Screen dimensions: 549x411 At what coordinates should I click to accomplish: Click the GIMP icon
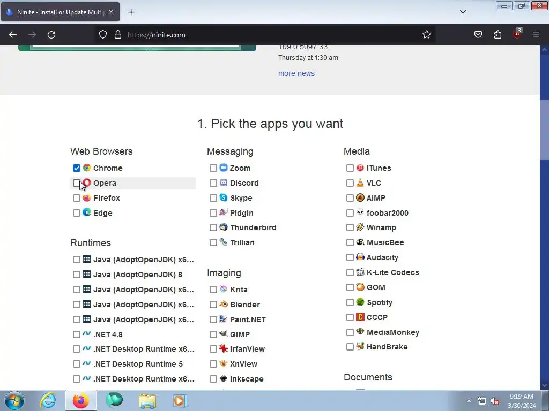[x=224, y=334]
